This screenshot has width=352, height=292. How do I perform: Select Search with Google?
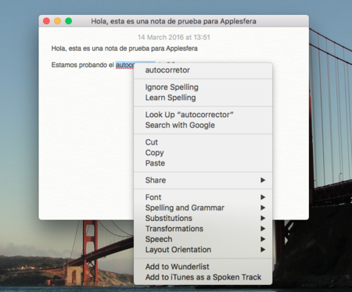203,125
